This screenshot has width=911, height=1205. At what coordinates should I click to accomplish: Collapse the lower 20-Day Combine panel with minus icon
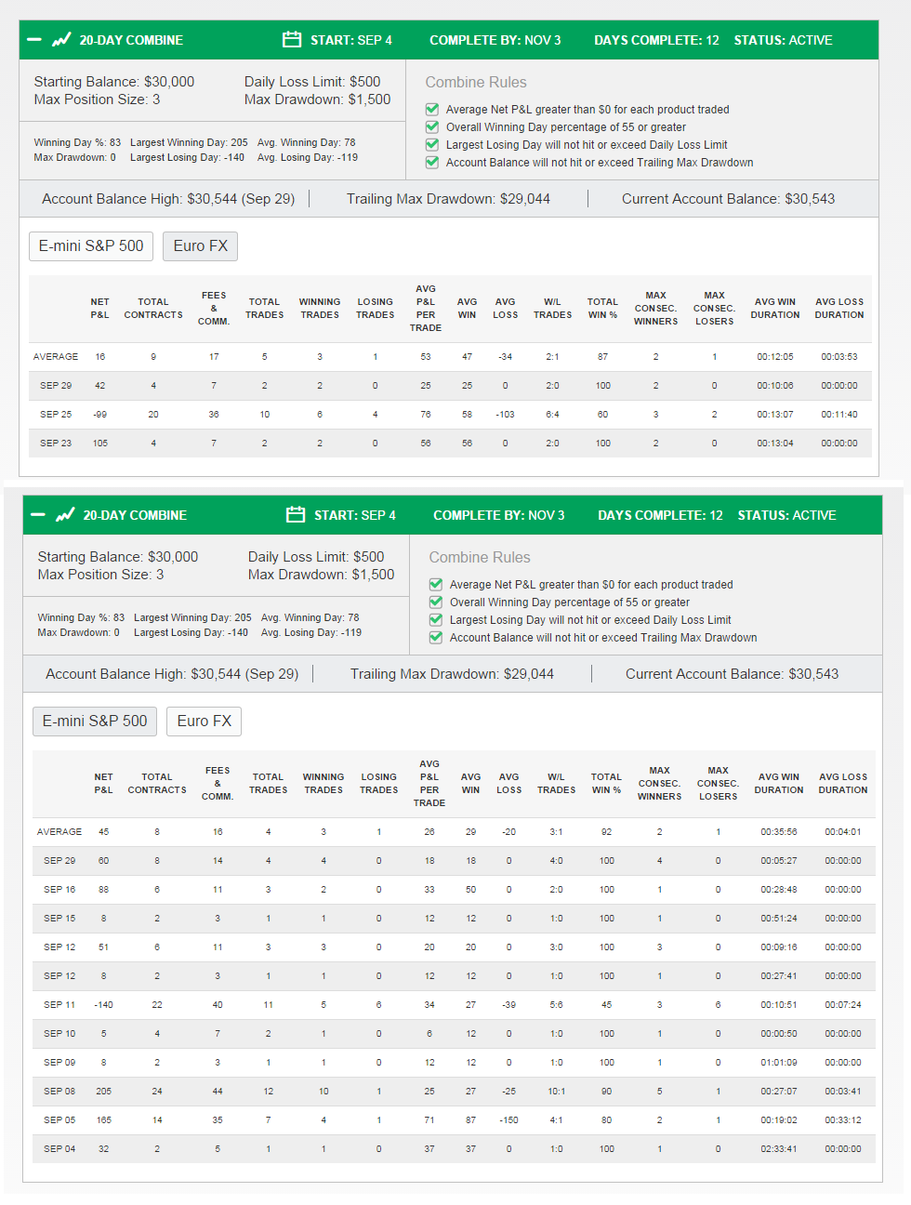click(x=38, y=515)
